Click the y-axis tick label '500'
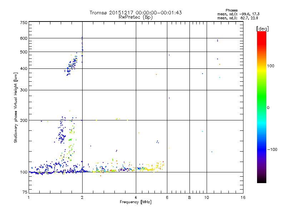The width and height of the screenshot is (286, 215). (24, 52)
